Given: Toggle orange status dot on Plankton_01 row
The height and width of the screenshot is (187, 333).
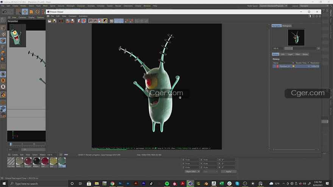Looking at the screenshot, I should [294, 66].
